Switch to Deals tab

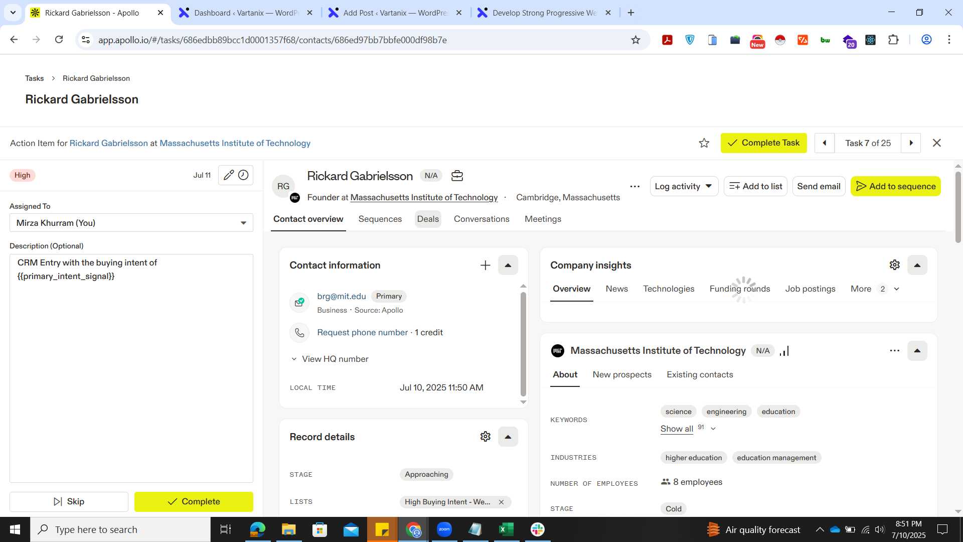tap(428, 219)
